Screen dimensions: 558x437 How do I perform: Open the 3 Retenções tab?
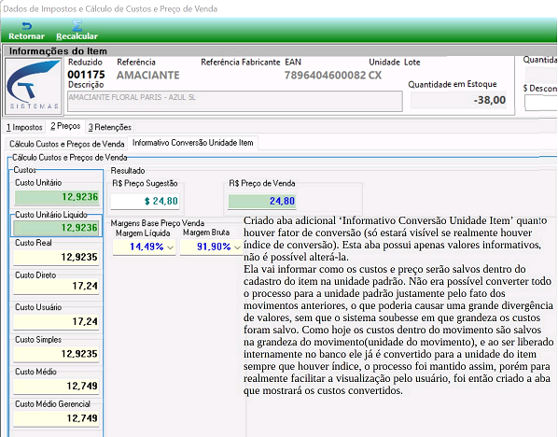click(x=109, y=127)
